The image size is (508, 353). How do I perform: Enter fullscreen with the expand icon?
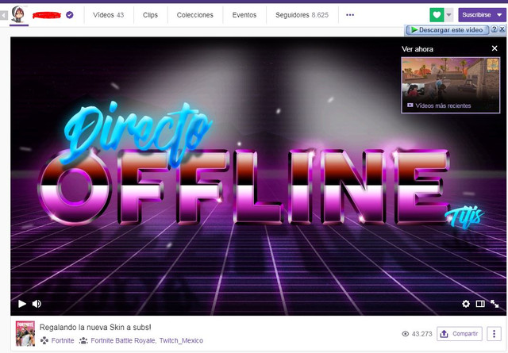[495, 304]
